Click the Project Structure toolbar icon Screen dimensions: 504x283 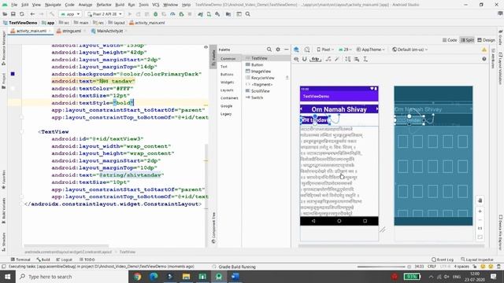click(228, 14)
